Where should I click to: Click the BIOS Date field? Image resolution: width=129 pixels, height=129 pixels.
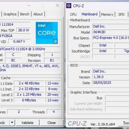coord(111,83)
